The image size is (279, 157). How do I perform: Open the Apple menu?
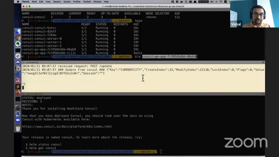pos(18,2)
